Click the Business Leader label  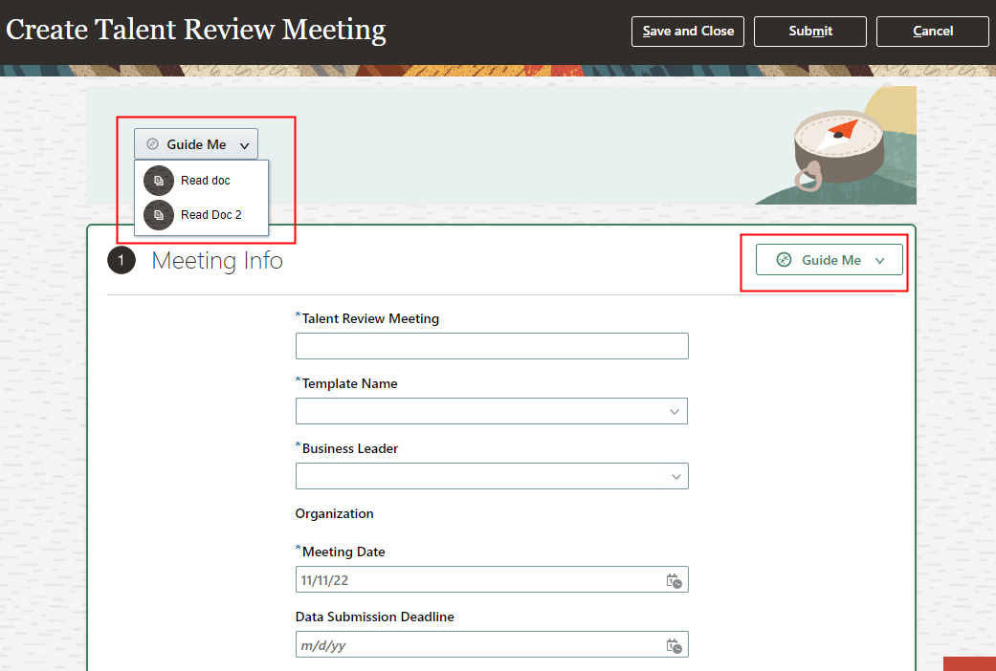tap(350, 448)
